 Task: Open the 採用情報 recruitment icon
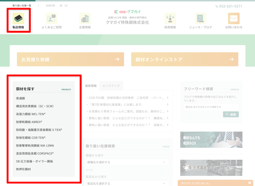point(170,18)
